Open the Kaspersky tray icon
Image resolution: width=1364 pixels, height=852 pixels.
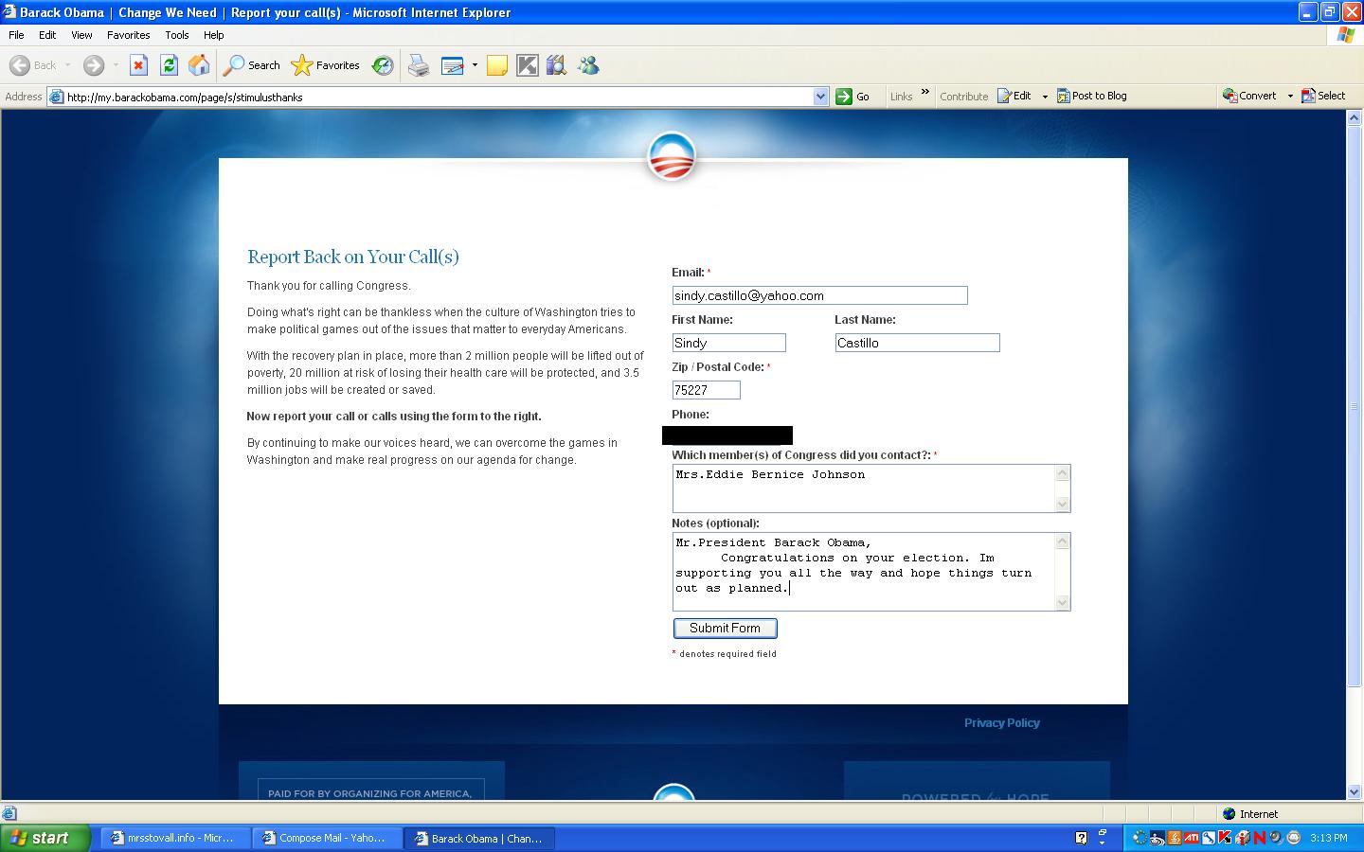tap(1225, 838)
